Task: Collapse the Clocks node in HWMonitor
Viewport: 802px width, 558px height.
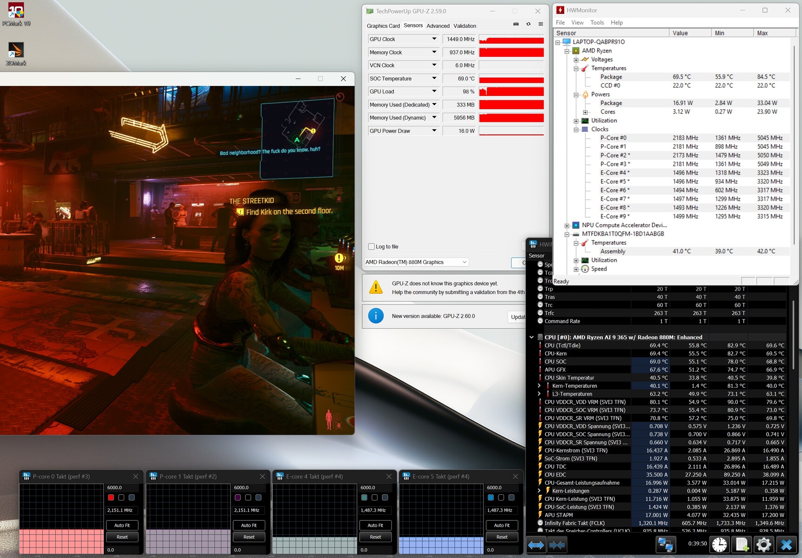Action: pos(576,129)
